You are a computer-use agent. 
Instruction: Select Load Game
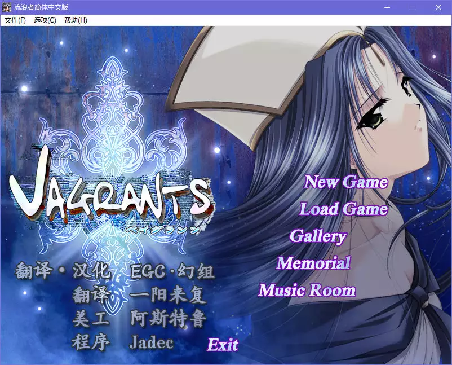pyautogui.click(x=343, y=209)
